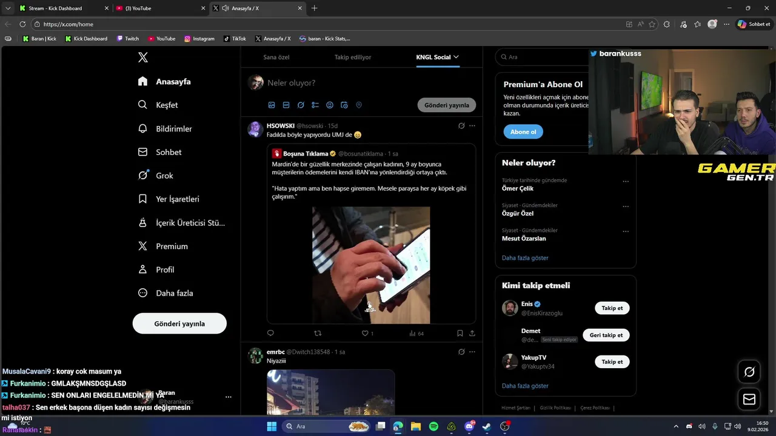This screenshot has height=436, width=776.
Task: Click composer Gönderi yayınla button
Action: 447,105
